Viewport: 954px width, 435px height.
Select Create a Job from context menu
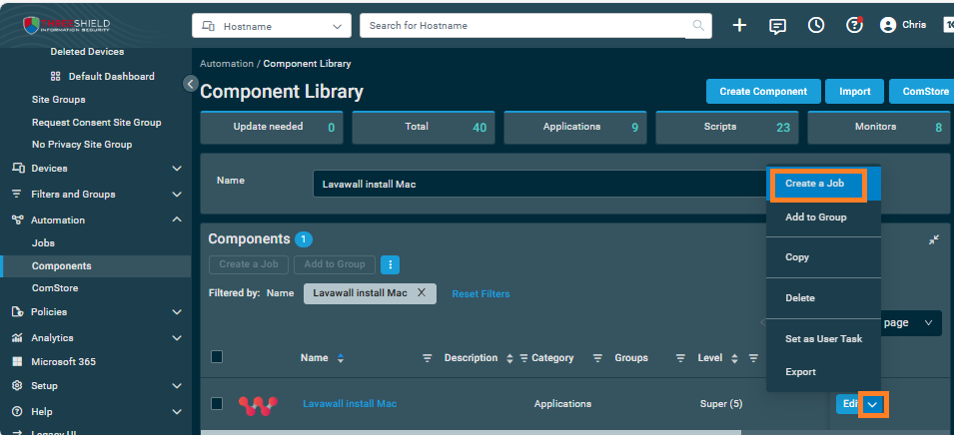pyautogui.click(x=815, y=184)
